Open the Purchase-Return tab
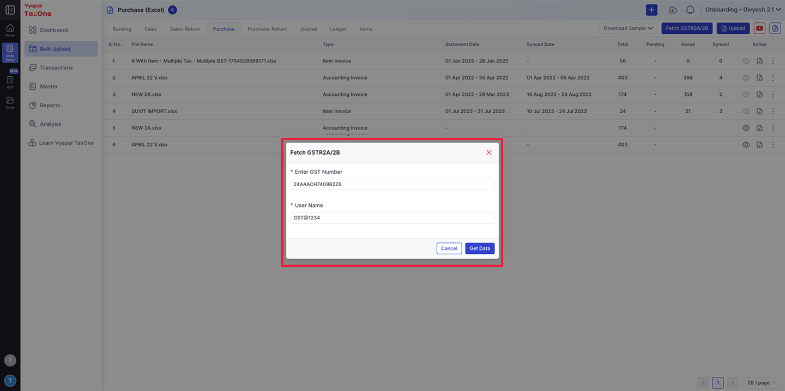This screenshot has width=785, height=391. click(267, 29)
